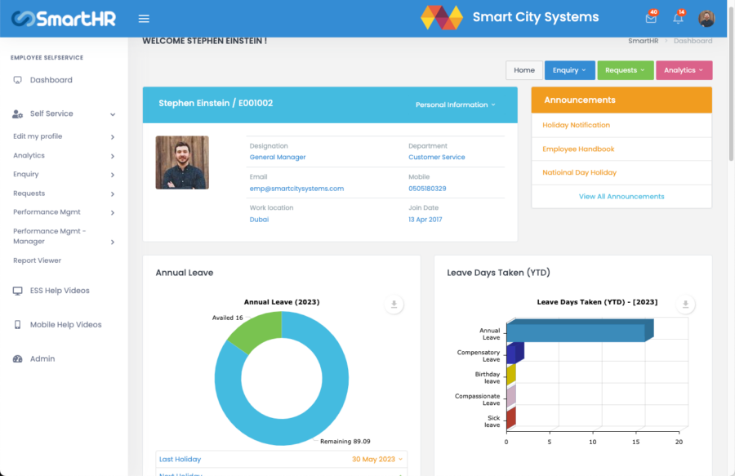This screenshot has height=476, width=735.
Task: Open the Natioinal Day Holiday announcement
Action: point(579,172)
